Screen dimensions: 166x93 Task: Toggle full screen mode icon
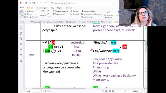click(x=143, y=91)
